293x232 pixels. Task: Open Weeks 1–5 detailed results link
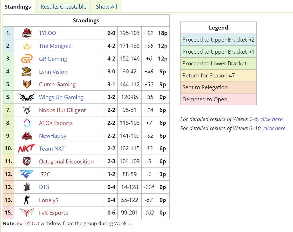(271, 119)
